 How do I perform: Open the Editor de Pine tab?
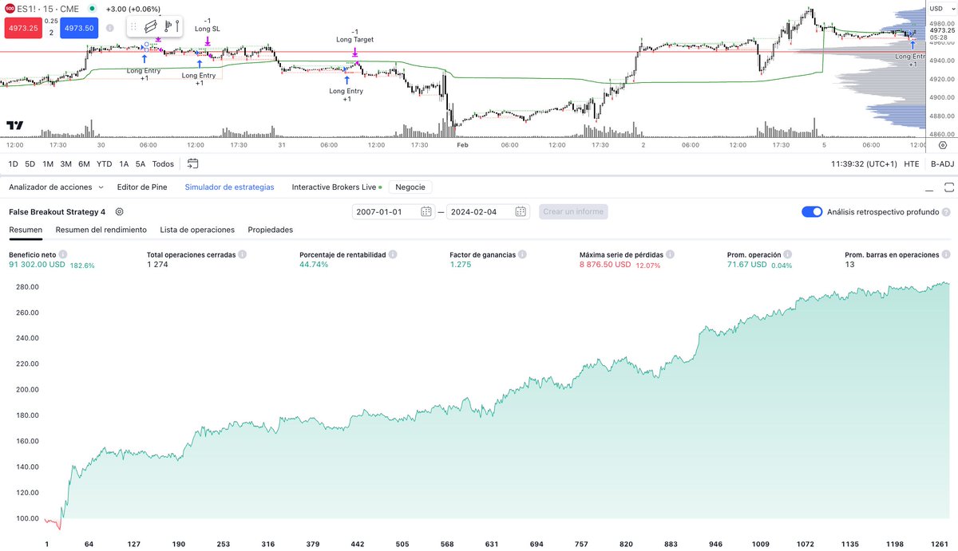click(142, 187)
